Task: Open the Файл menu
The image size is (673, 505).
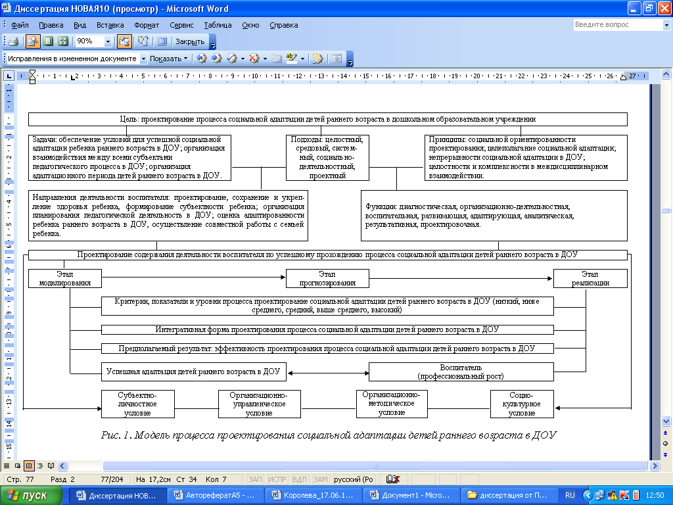Action: [20, 25]
